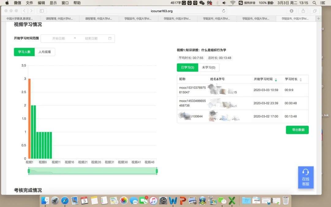Image resolution: width=331 pixels, height=207 pixels.
Task: Click the Safari share icon
Action: tap(303, 11)
